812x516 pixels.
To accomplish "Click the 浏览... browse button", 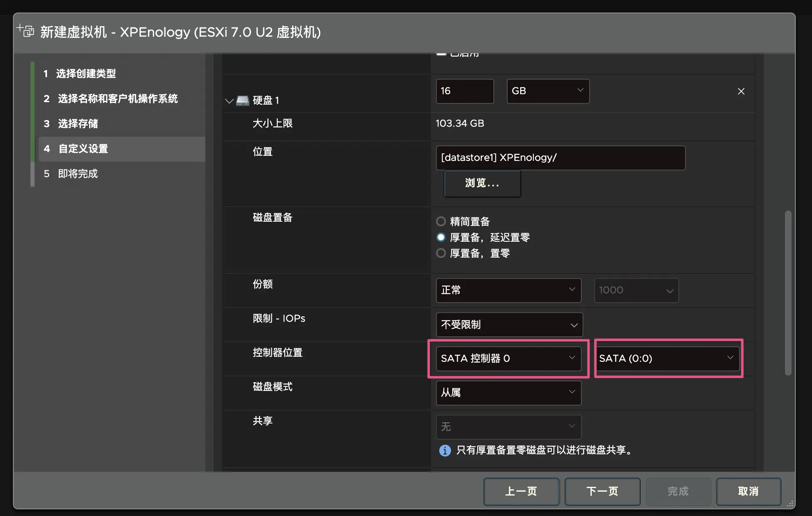I will [x=482, y=183].
